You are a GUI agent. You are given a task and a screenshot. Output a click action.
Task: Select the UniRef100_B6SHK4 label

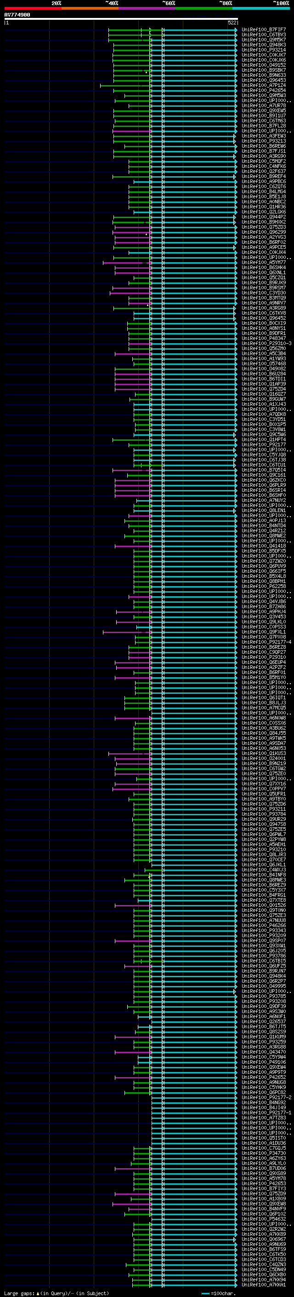263,267
